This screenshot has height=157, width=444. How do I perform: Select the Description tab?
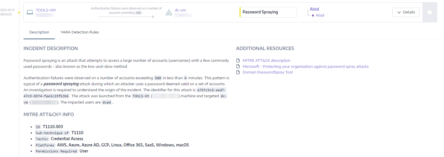pos(39,32)
